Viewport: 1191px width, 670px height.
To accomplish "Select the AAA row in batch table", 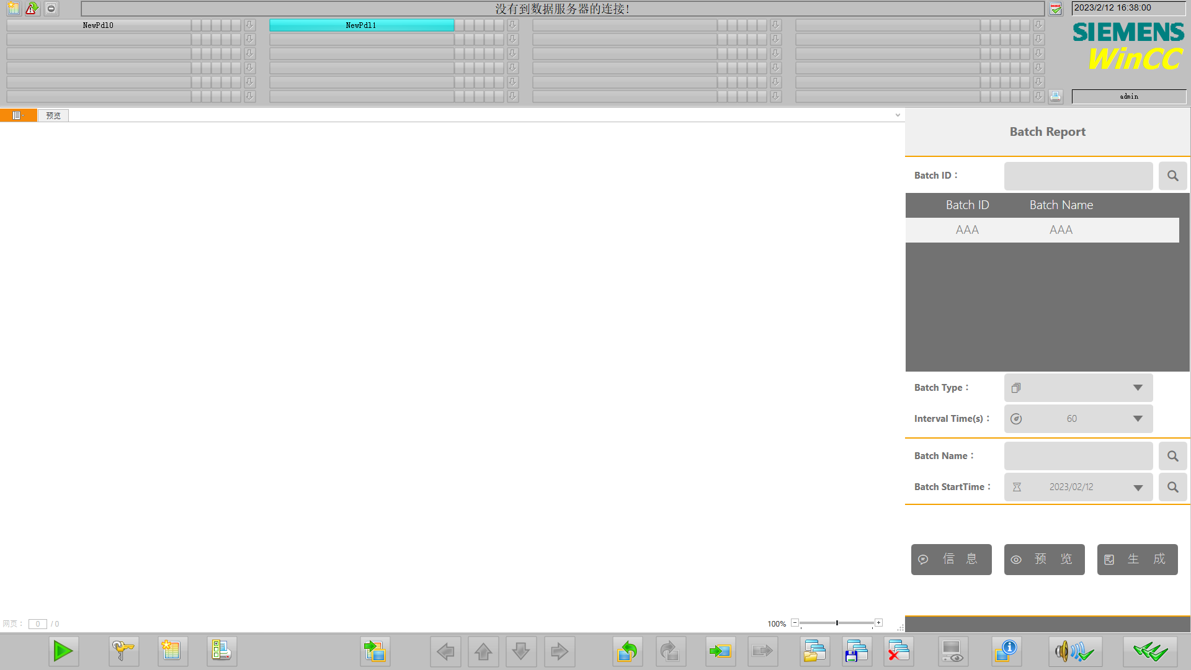I will click(1042, 230).
